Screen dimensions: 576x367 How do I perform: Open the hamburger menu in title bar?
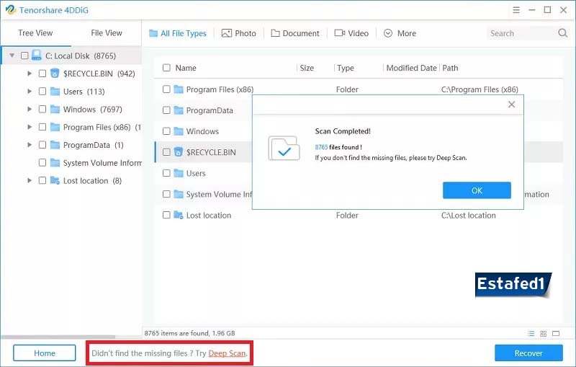point(517,10)
